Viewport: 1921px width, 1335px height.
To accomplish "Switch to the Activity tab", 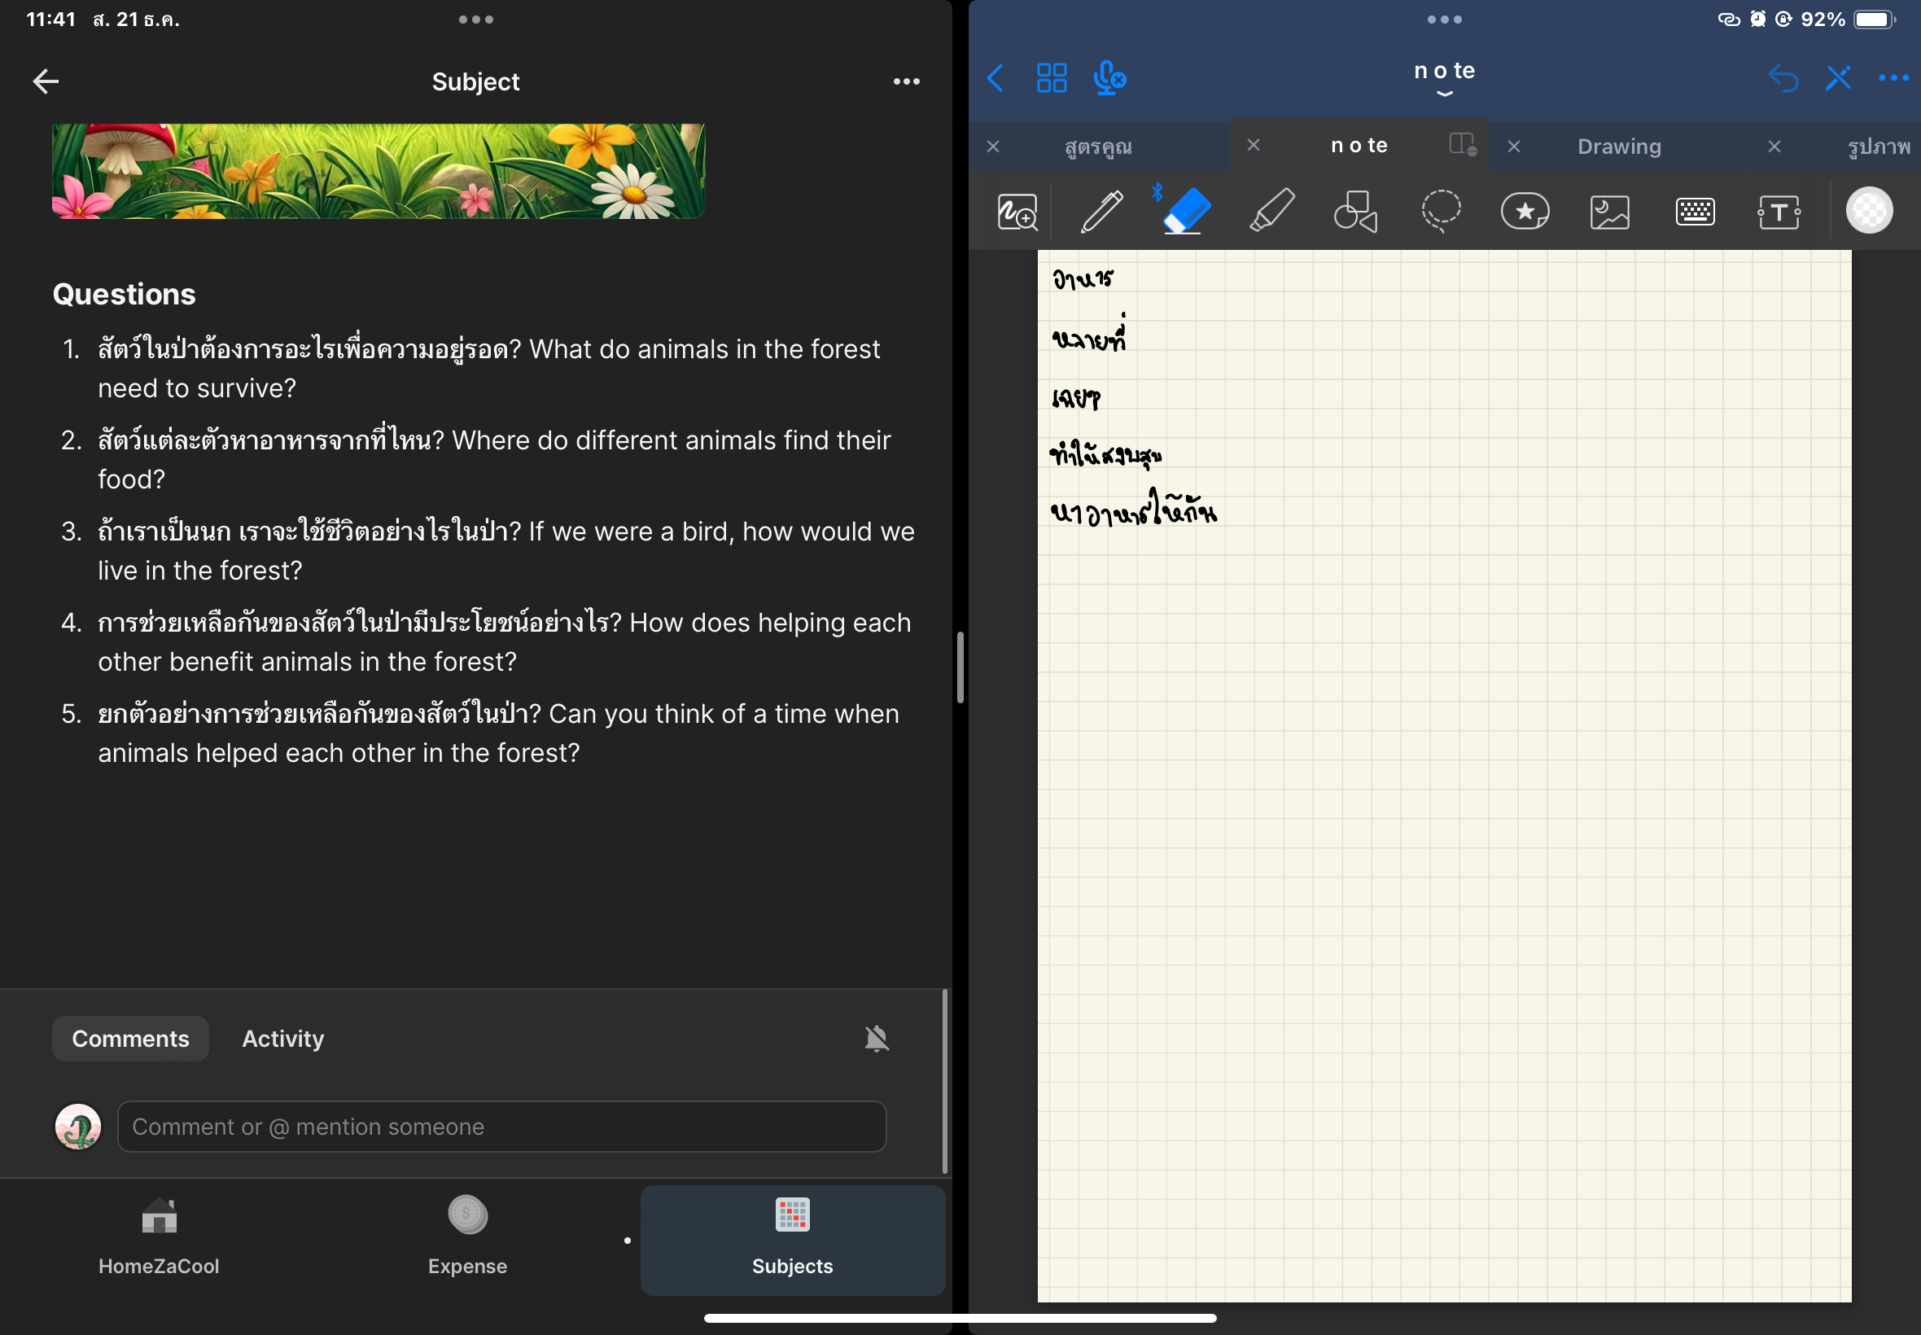I will pos(282,1038).
